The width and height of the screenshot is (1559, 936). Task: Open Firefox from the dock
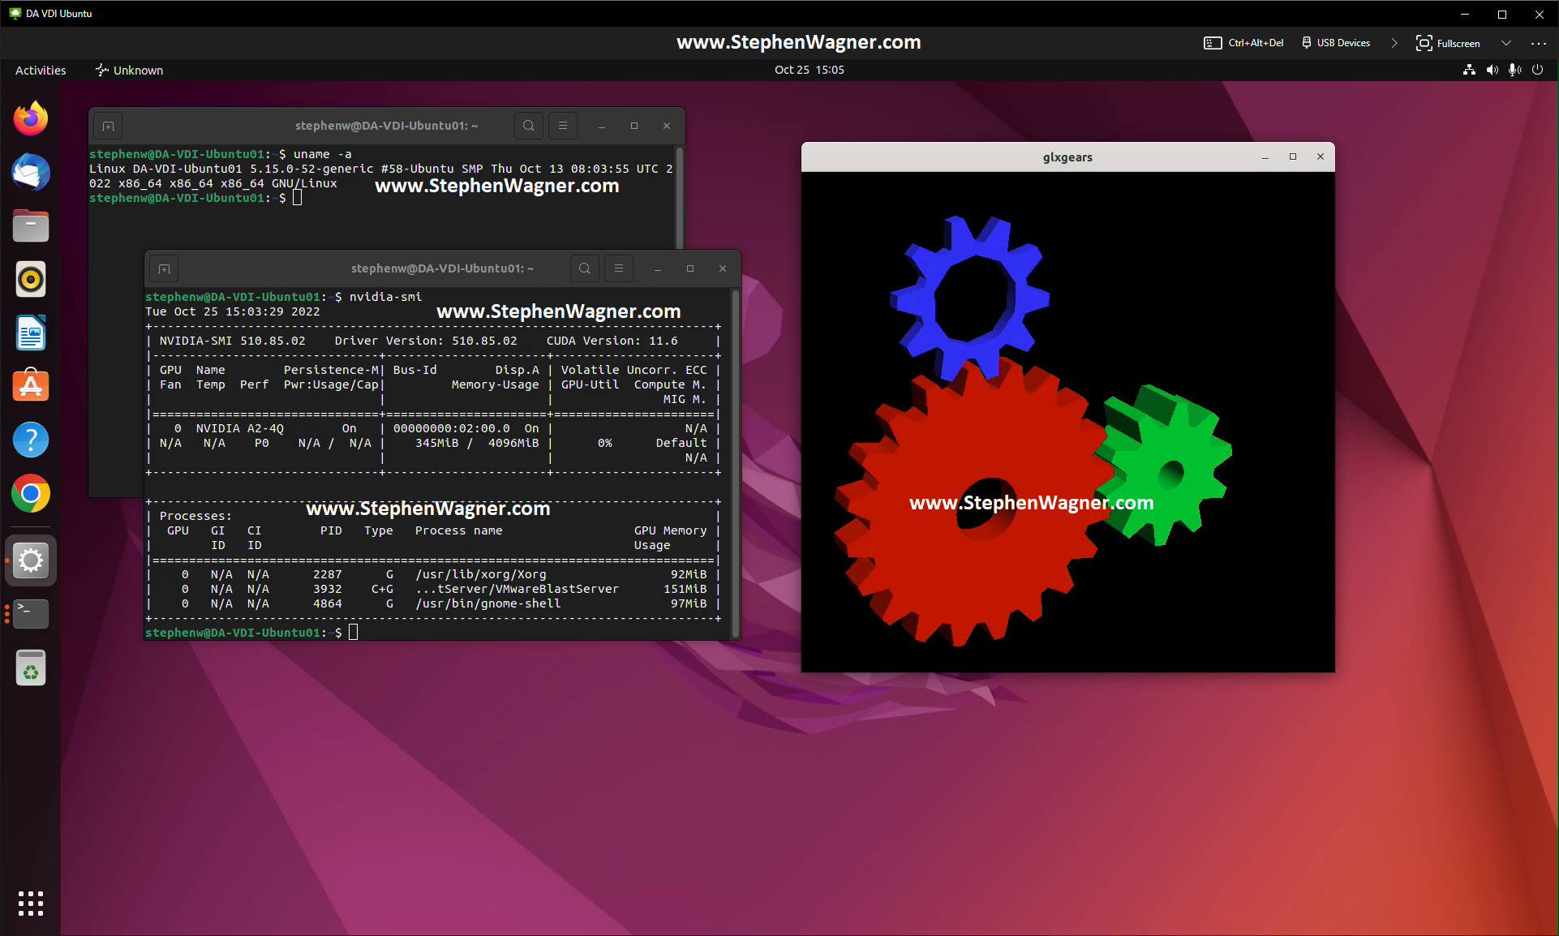pos(30,118)
